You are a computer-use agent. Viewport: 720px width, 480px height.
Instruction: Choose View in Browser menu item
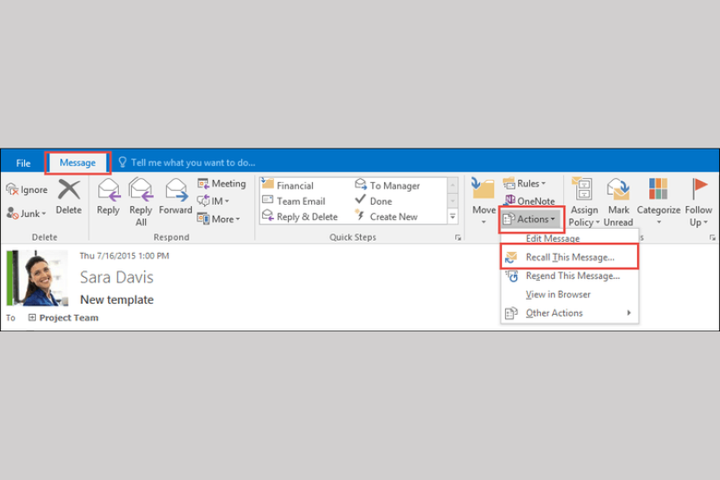pyautogui.click(x=570, y=294)
